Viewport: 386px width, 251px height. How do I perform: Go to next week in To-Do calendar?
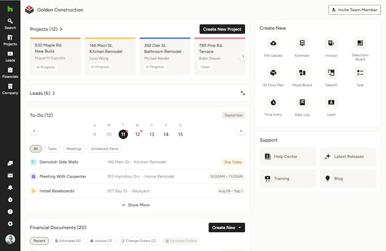point(241,131)
